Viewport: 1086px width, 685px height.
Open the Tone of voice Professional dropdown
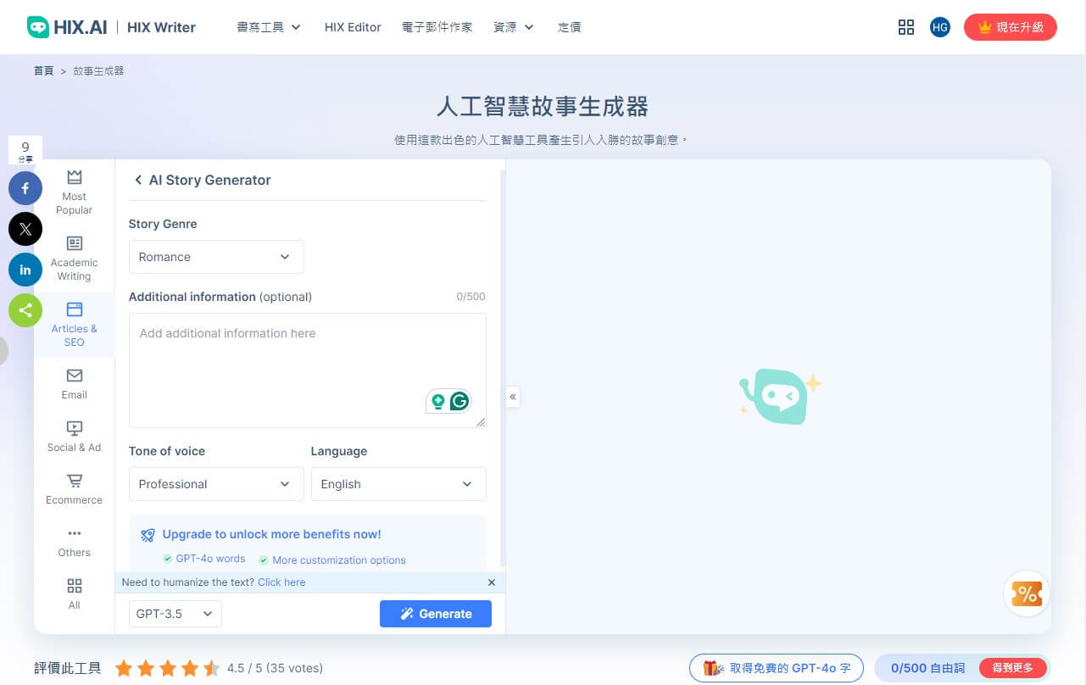(x=216, y=484)
